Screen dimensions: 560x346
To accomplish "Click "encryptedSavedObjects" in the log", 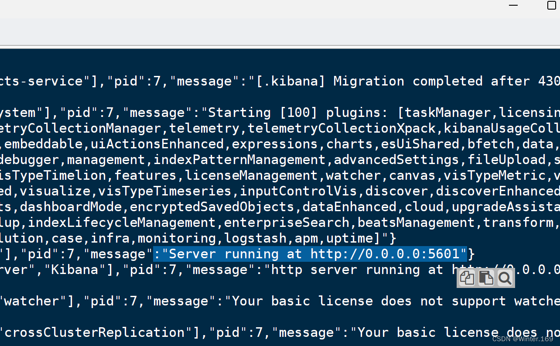I will pyautogui.click(x=212, y=207).
